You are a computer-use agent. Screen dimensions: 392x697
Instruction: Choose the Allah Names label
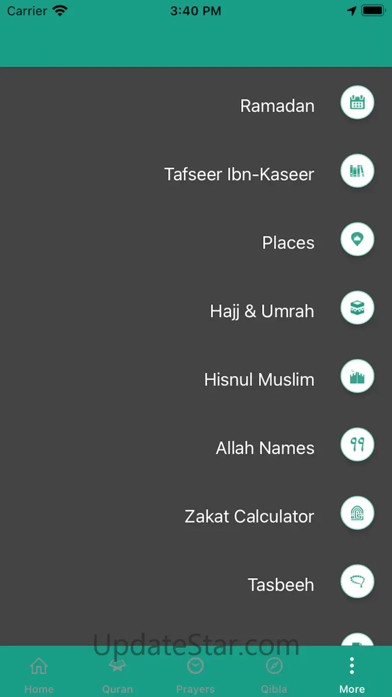coord(265,448)
